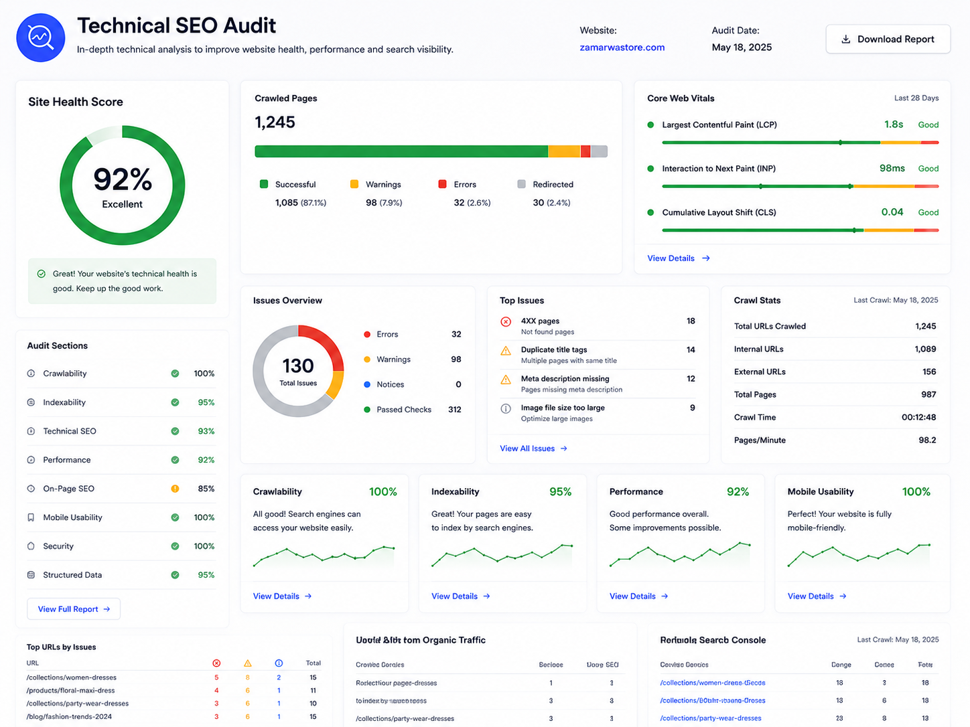The width and height of the screenshot is (970, 727).
Task: Click the orange Warnings legend swatch under Crawled Pages
Action: (354, 184)
